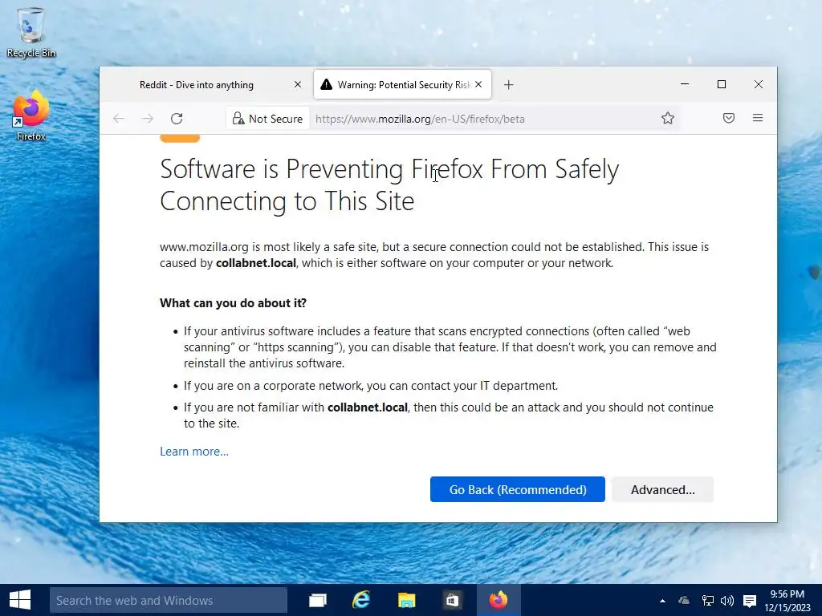The width and height of the screenshot is (822, 616).
Task: Click the Search the web and Windows box
Action: coord(169,600)
